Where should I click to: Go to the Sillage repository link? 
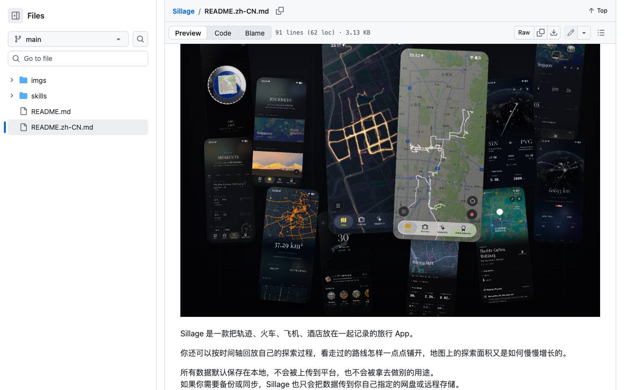pos(183,11)
